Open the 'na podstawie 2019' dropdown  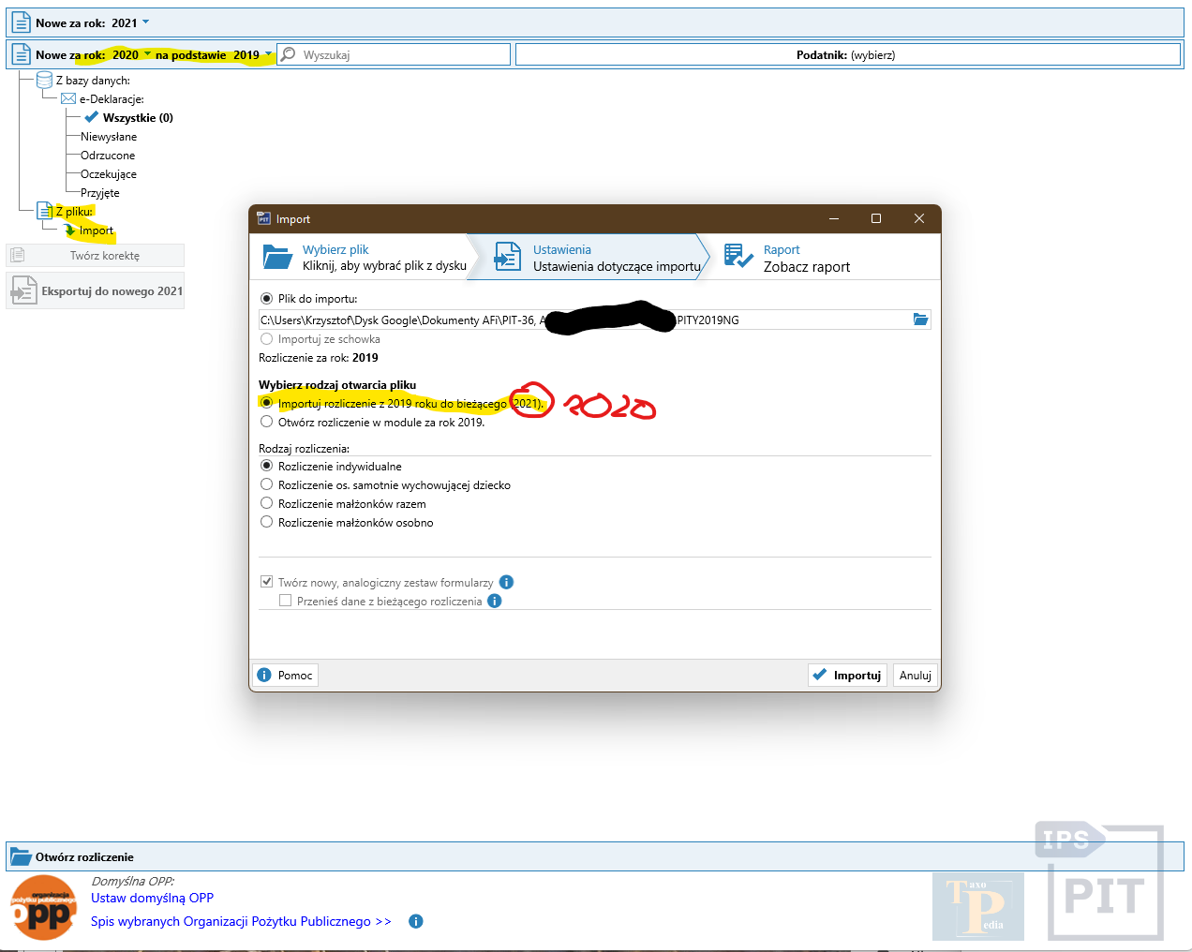268,54
